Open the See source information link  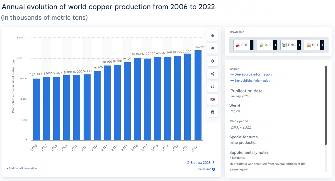[x=253, y=74]
